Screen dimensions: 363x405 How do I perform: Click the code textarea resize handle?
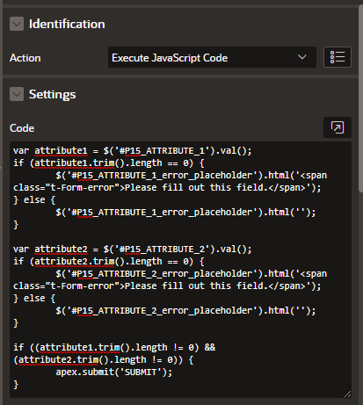pos(347,394)
